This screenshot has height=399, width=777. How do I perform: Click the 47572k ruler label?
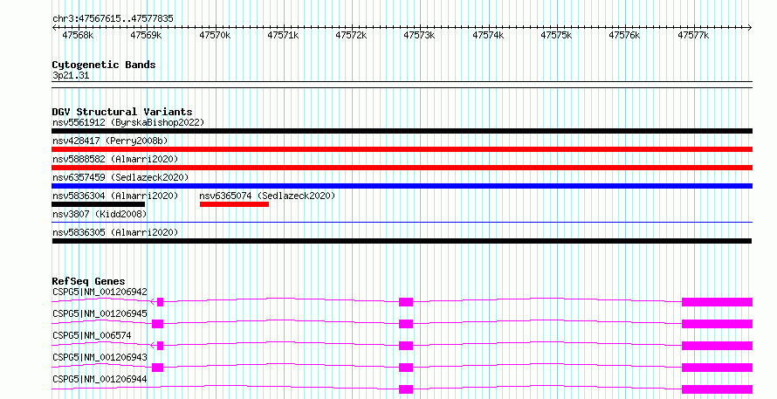[351, 35]
